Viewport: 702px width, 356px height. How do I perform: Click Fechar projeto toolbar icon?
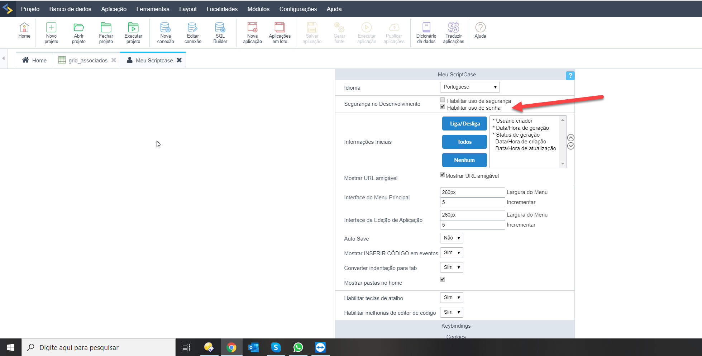tap(106, 33)
